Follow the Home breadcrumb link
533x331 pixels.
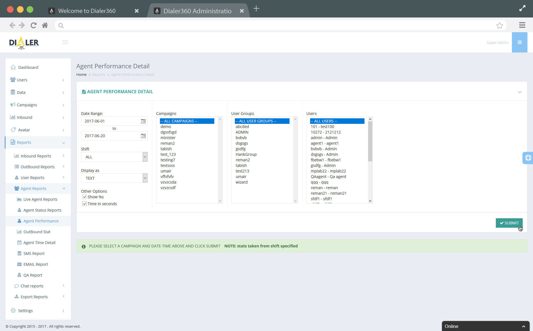click(x=81, y=74)
